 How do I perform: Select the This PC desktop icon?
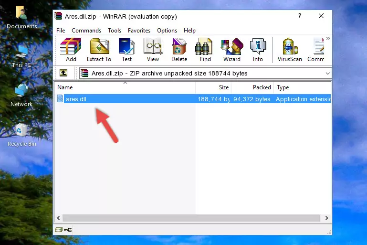click(21, 56)
